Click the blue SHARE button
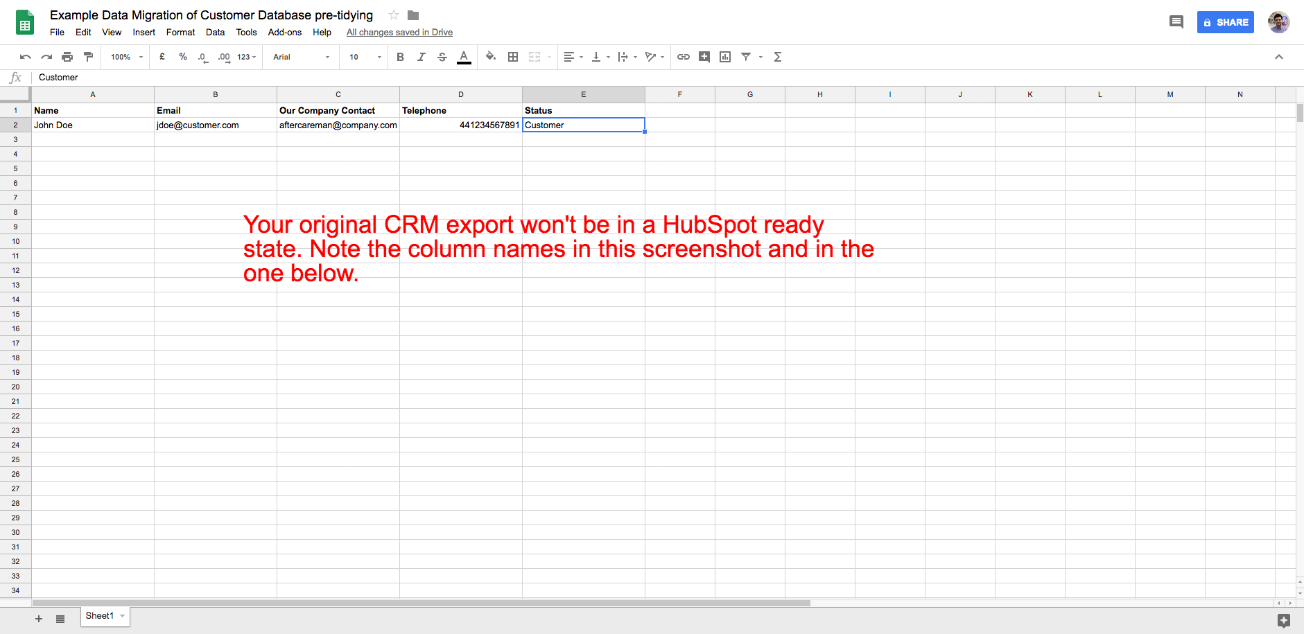This screenshot has height=634, width=1304. coord(1225,22)
